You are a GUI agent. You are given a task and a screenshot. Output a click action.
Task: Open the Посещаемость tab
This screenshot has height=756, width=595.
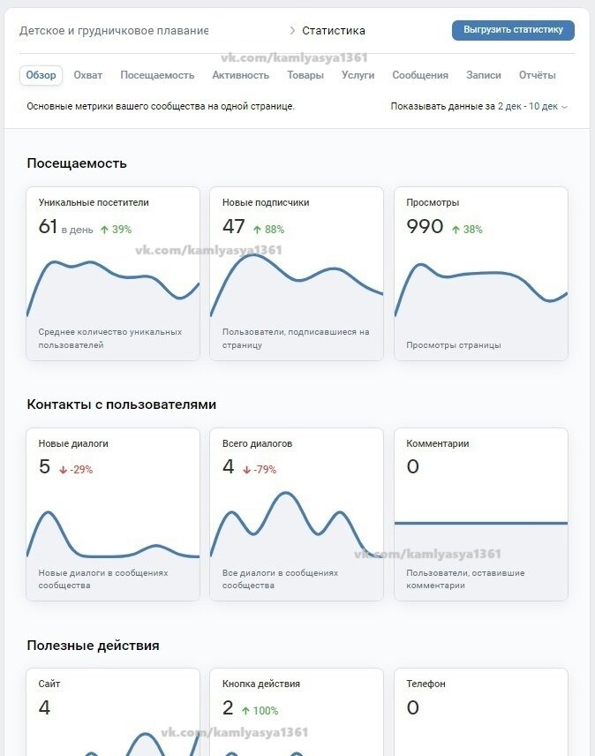[157, 75]
